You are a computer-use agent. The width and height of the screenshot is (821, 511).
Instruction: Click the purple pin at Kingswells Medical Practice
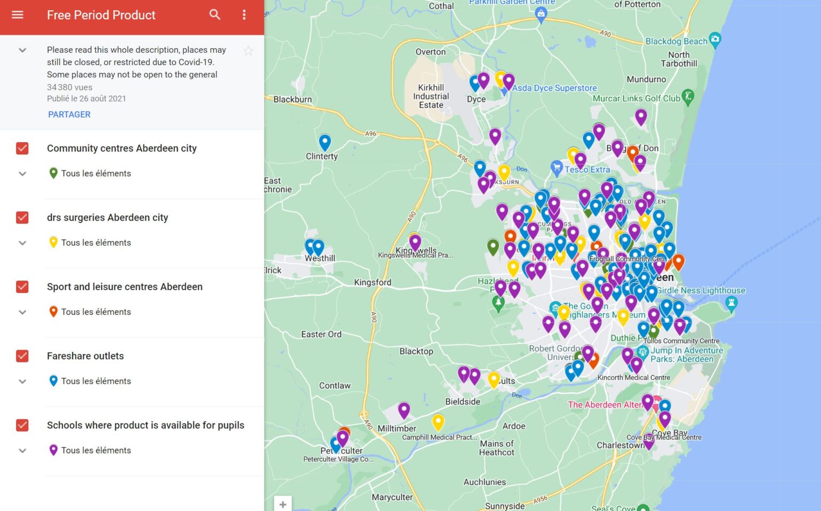pos(415,242)
